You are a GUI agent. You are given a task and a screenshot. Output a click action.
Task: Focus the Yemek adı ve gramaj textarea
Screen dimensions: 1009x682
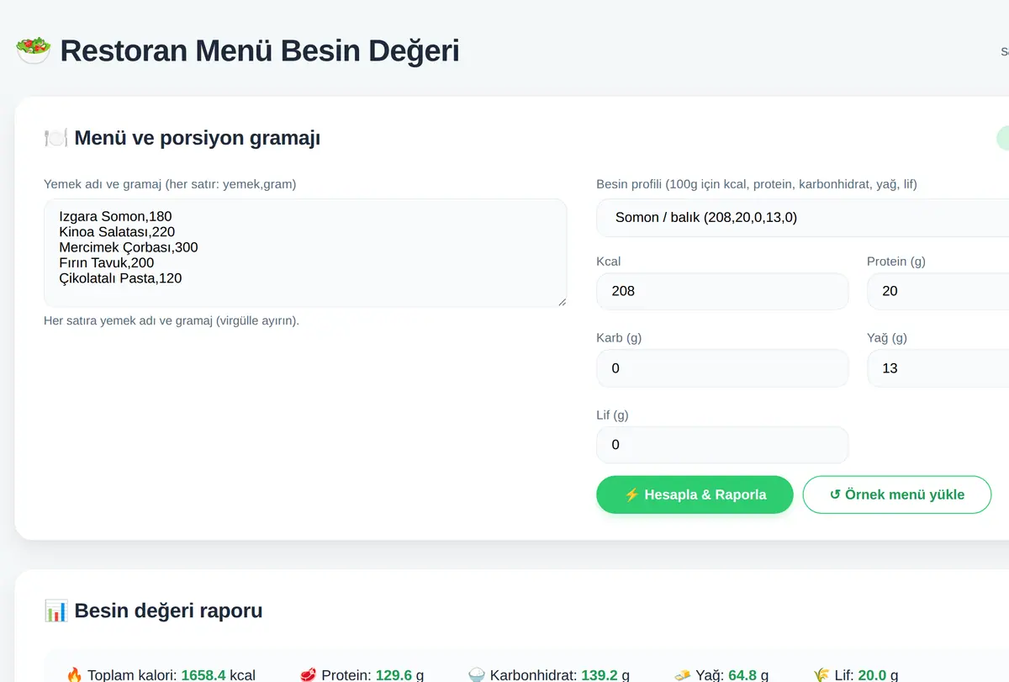305,253
